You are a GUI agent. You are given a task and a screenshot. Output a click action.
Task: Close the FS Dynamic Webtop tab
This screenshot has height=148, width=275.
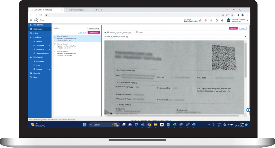(96, 10)
